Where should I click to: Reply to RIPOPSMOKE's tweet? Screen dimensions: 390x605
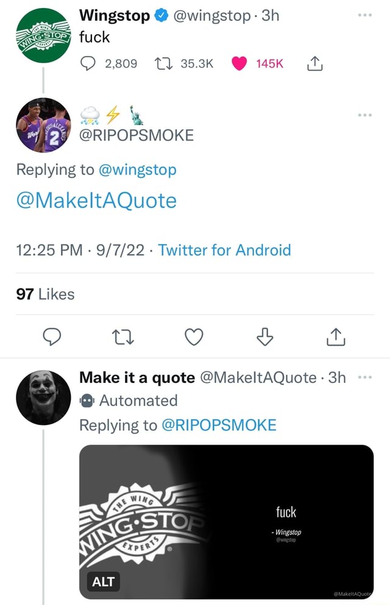pos(52,337)
